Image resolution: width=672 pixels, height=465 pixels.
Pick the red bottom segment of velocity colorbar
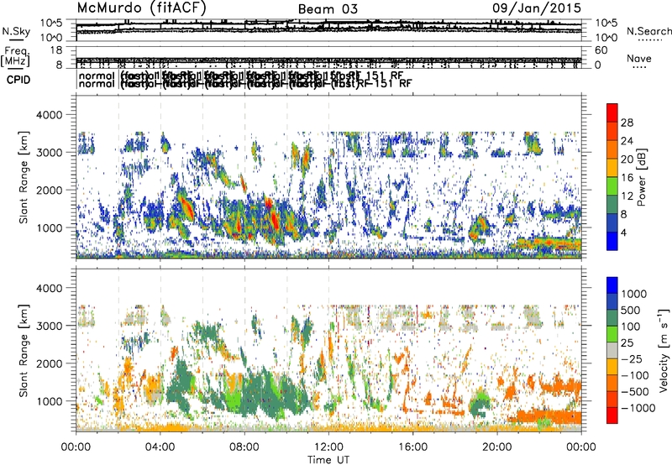(612, 415)
